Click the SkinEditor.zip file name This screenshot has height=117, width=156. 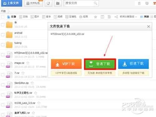tap(22, 83)
